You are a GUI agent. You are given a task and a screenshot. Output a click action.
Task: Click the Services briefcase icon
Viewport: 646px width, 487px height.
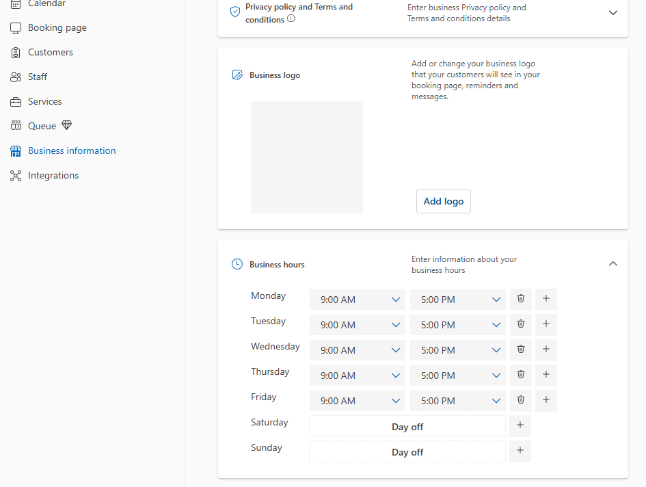pyautogui.click(x=16, y=102)
